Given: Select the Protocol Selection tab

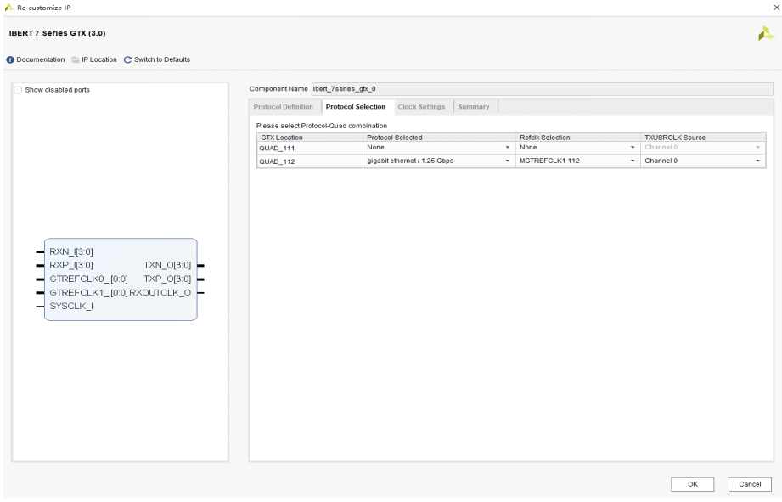Looking at the screenshot, I should (x=356, y=107).
